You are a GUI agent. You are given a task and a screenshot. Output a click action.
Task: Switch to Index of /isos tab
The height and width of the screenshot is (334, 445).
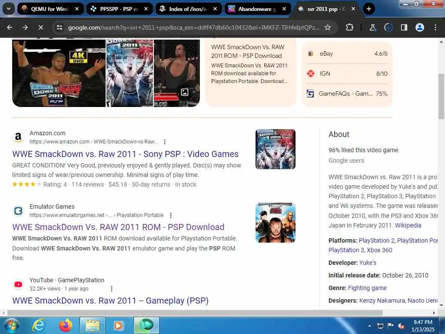[188, 9]
